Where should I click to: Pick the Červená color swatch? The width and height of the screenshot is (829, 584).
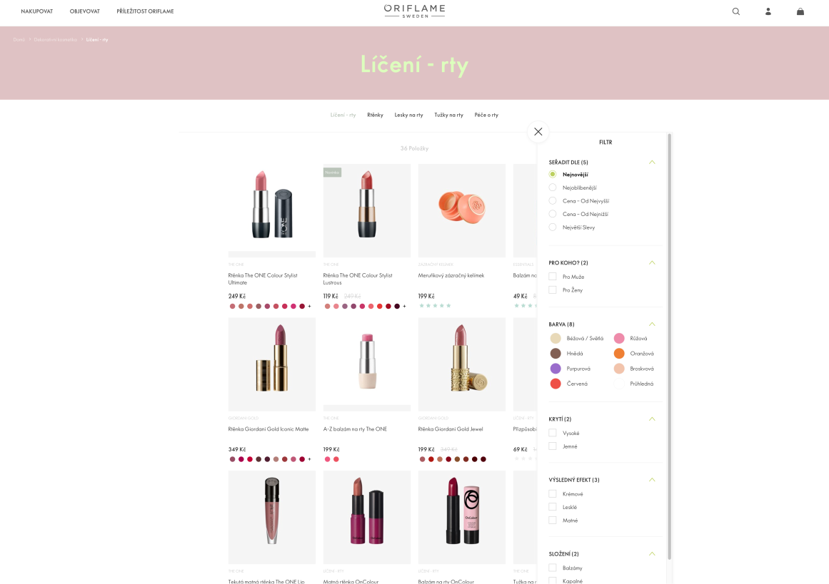point(555,384)
